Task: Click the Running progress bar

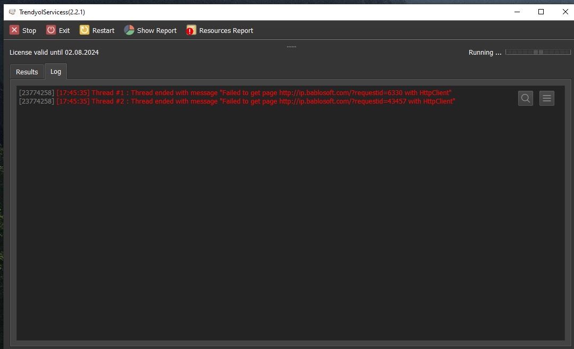Action: 538,52
